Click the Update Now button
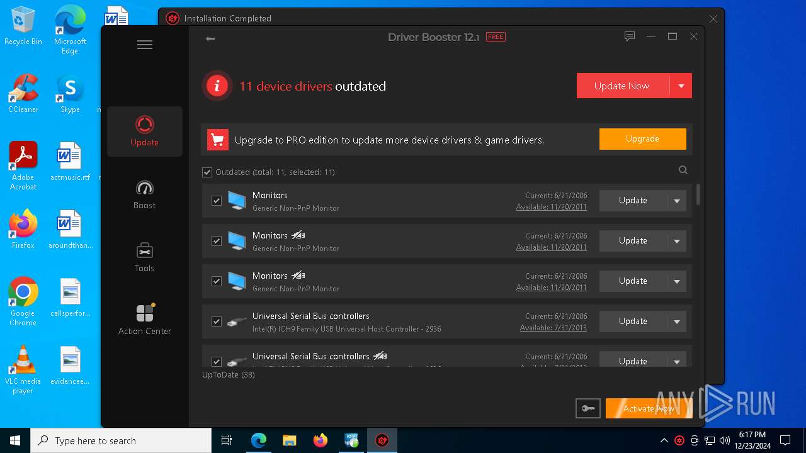 click(622, 86)
